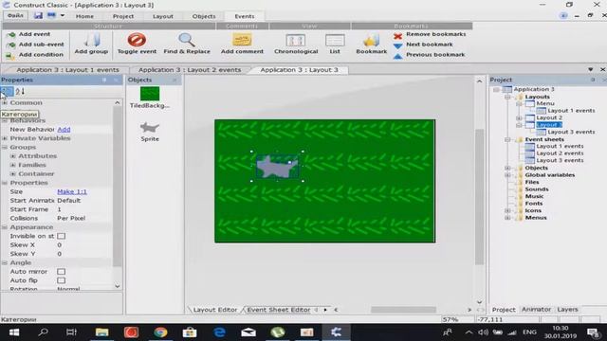Screen dimensions: 607x341
Task: Expand the Menus tree node
Action: click(507, 218)
